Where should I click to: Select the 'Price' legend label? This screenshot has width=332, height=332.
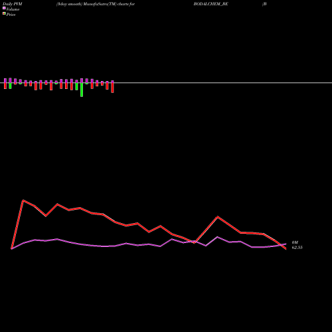11,15
